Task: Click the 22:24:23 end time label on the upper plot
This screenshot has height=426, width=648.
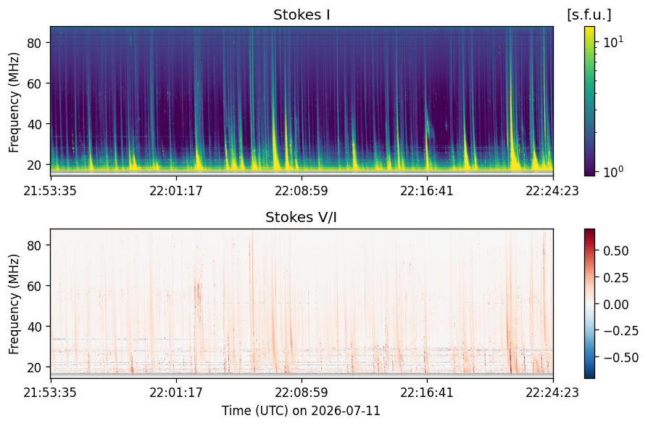Action: click(552, 191)
